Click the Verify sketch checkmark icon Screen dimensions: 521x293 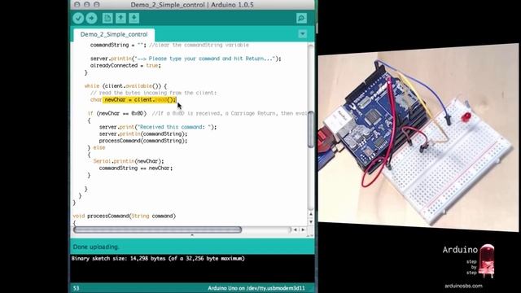(78, 18)
